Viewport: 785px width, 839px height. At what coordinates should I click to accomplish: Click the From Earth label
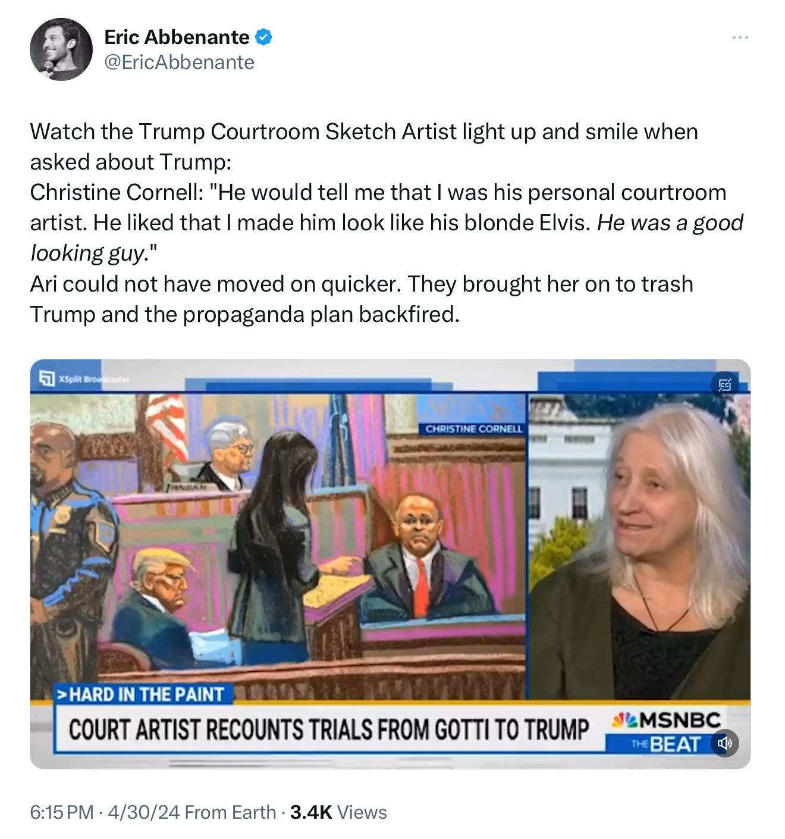pyautogui.click(x=231, y=812)
